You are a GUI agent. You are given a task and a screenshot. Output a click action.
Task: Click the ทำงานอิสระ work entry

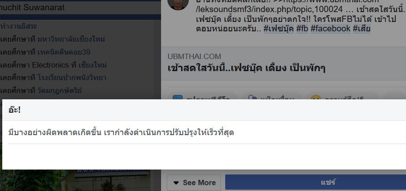tap(19, 26)
